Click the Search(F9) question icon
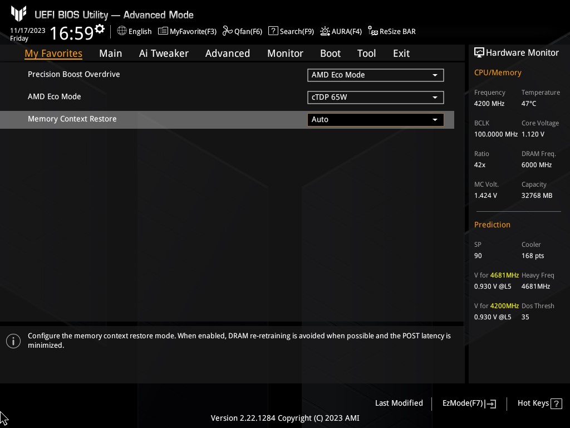 (x=273, y=31)
